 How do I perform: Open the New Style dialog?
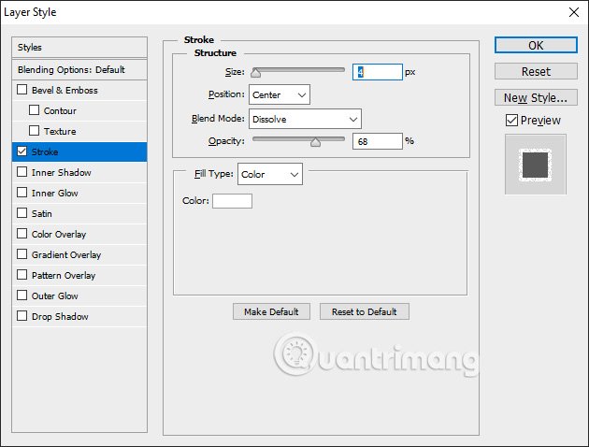536,98
